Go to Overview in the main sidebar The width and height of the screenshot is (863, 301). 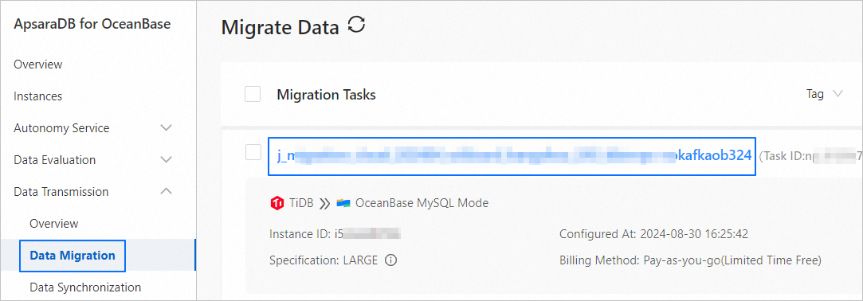38,64
